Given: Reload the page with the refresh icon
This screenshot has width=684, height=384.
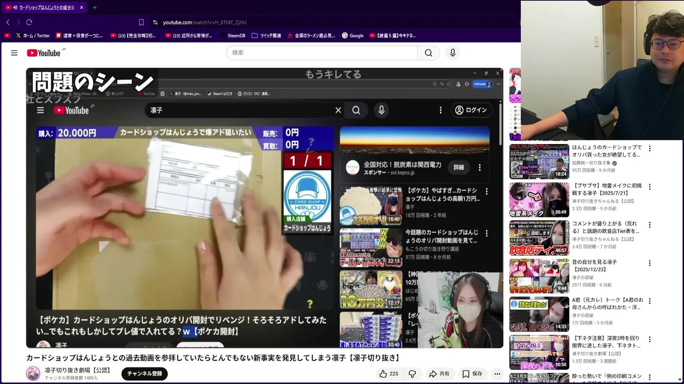Looking at the screenshot, I should 29,22.
